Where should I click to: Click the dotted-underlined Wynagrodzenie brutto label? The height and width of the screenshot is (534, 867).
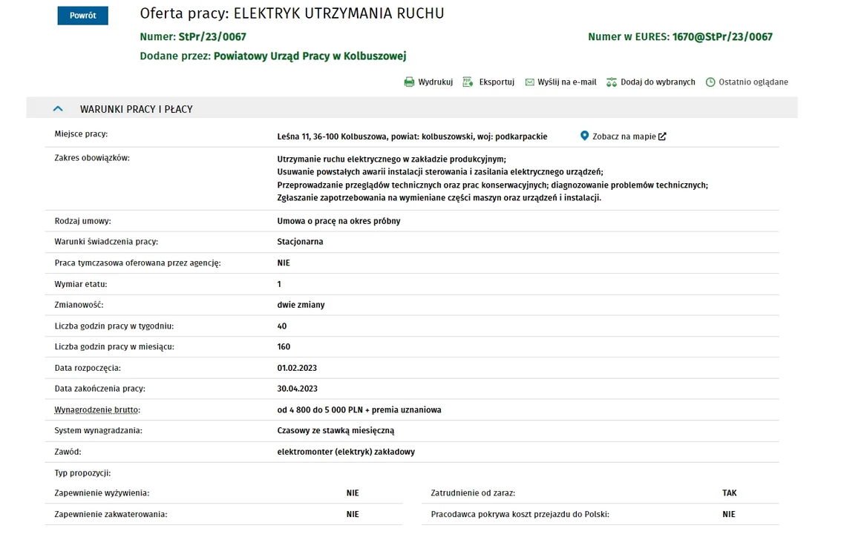[x=96, y=409]
